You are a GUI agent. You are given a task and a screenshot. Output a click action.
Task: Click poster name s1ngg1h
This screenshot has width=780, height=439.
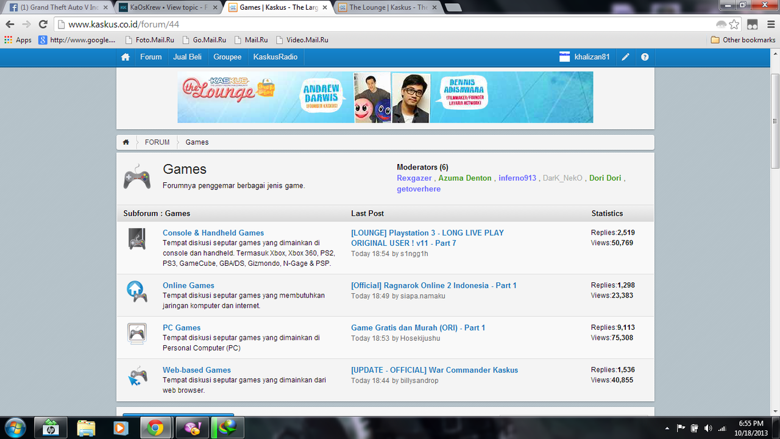coord(414,254)
